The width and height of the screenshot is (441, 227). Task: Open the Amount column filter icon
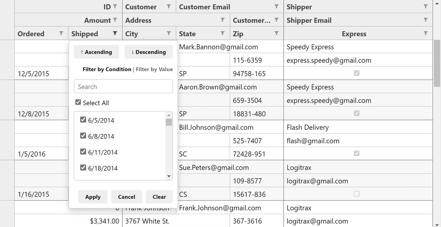[x=115, y=20]
